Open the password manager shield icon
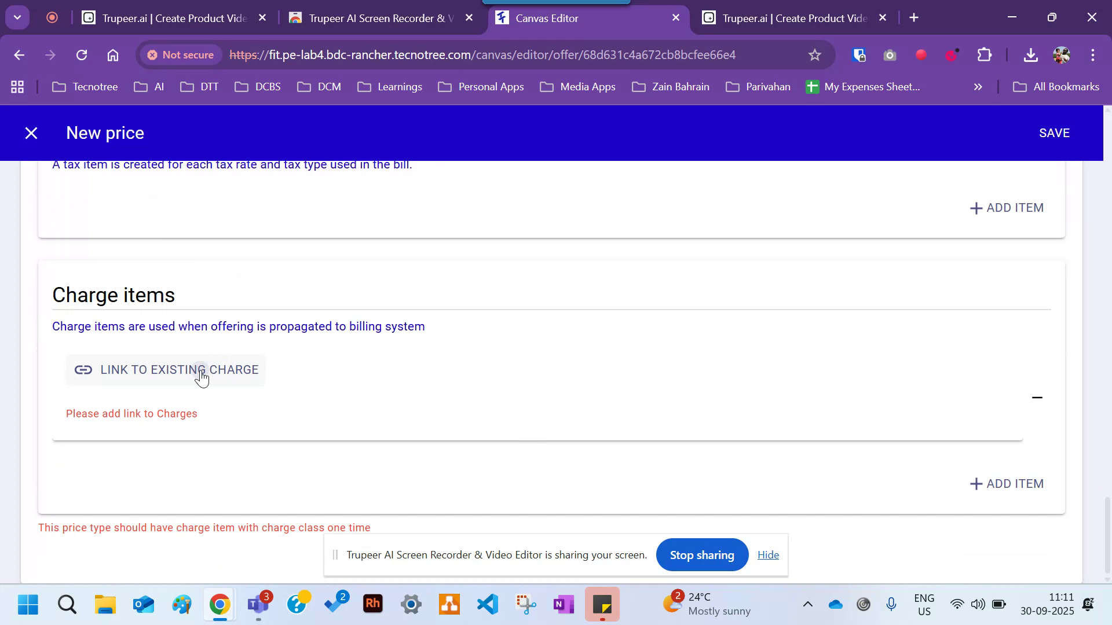This screenshot has width=1112, height=625. point(859,55)
